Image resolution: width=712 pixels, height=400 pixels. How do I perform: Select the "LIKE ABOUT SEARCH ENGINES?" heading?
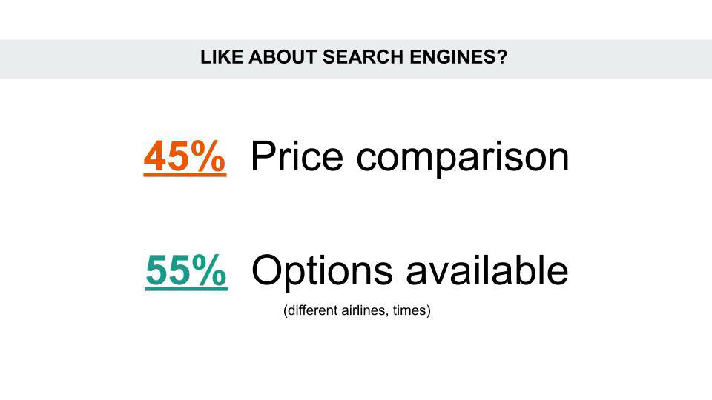pyautogui.click(x=353, y=59)
